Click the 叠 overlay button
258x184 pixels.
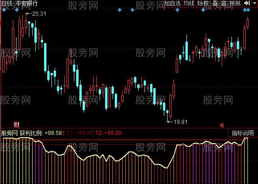pos(215,4)
